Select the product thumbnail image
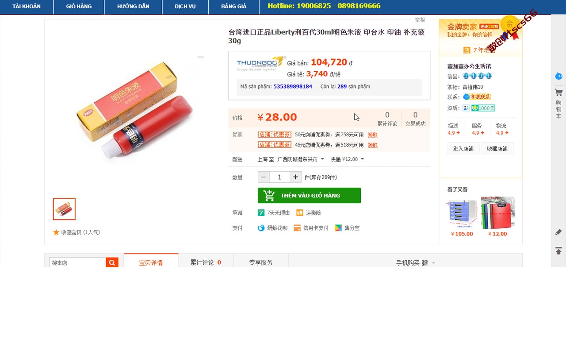 pyautogui.click(x=64, y=209)
